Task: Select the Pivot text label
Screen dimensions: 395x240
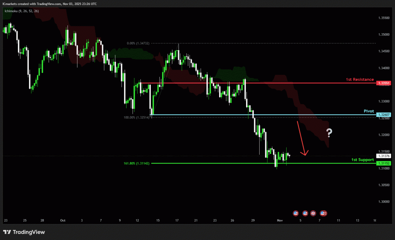Action: pos(369,111)
